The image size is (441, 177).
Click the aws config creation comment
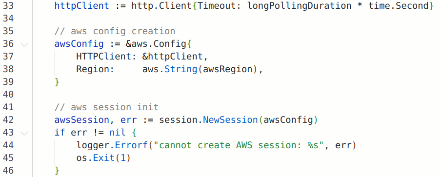tap(115, 31)
